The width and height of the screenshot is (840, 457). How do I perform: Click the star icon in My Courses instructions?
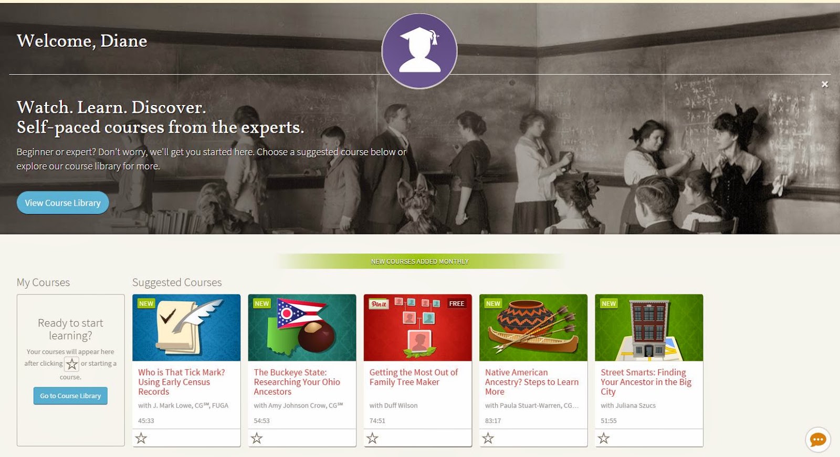point(71,364)
